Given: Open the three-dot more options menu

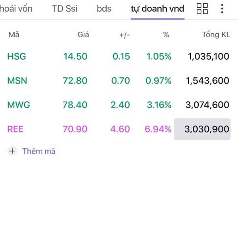Looking at the screenshot, I should (222, 8).
